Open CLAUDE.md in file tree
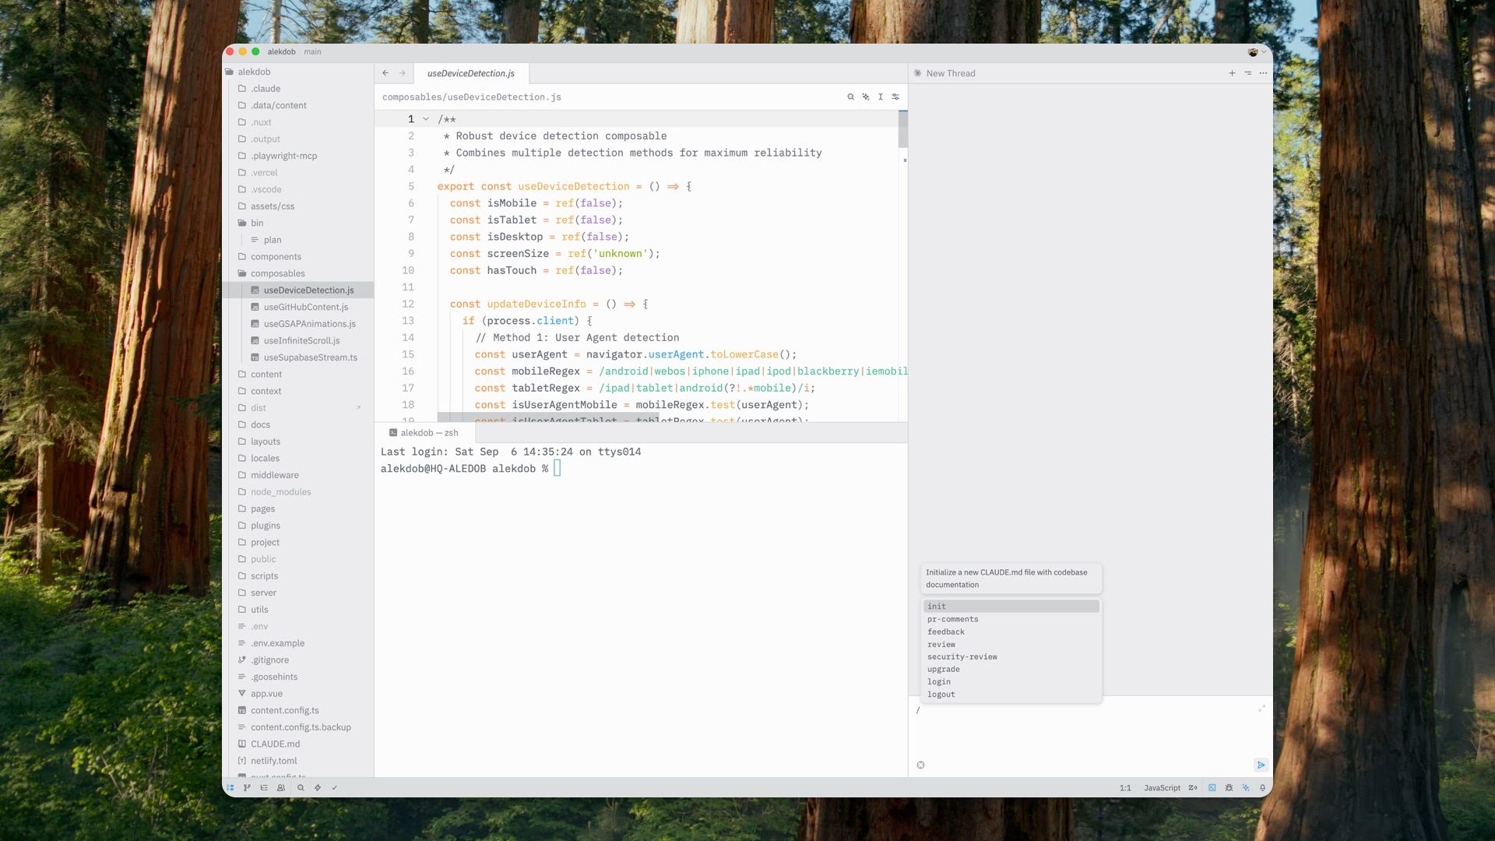The image size is (1495, 841). pos(275,744)
